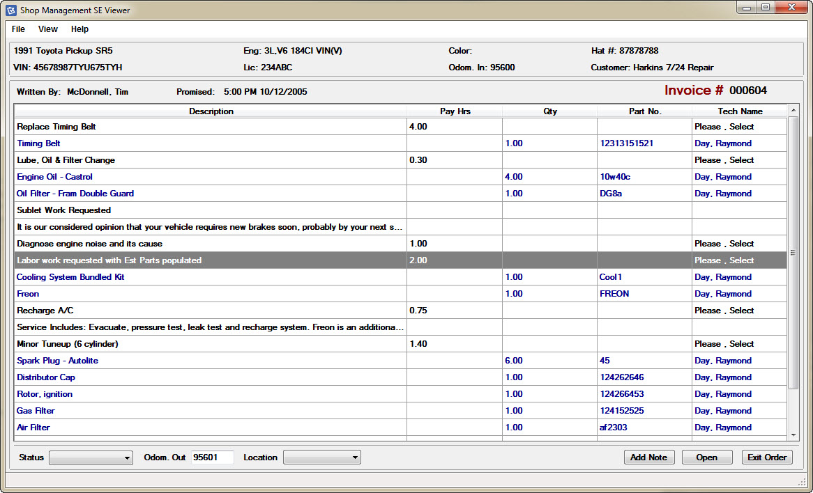
Task: Click pay hours 0.75 for Recharge A/C
Action: 455,310
